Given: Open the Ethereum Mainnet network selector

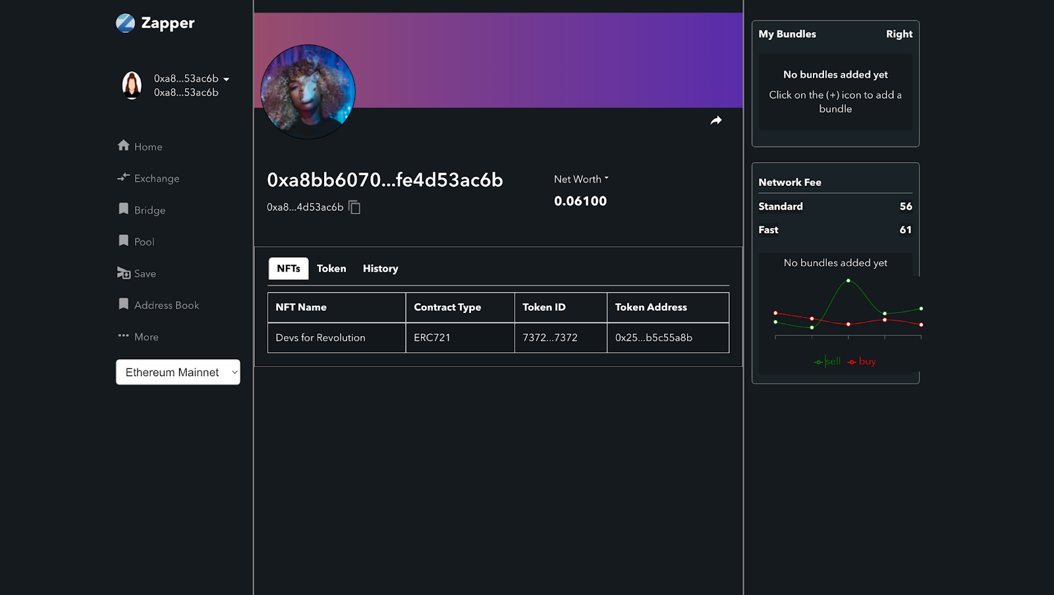Looking at the screenshot, I should (x=177, y=372).
